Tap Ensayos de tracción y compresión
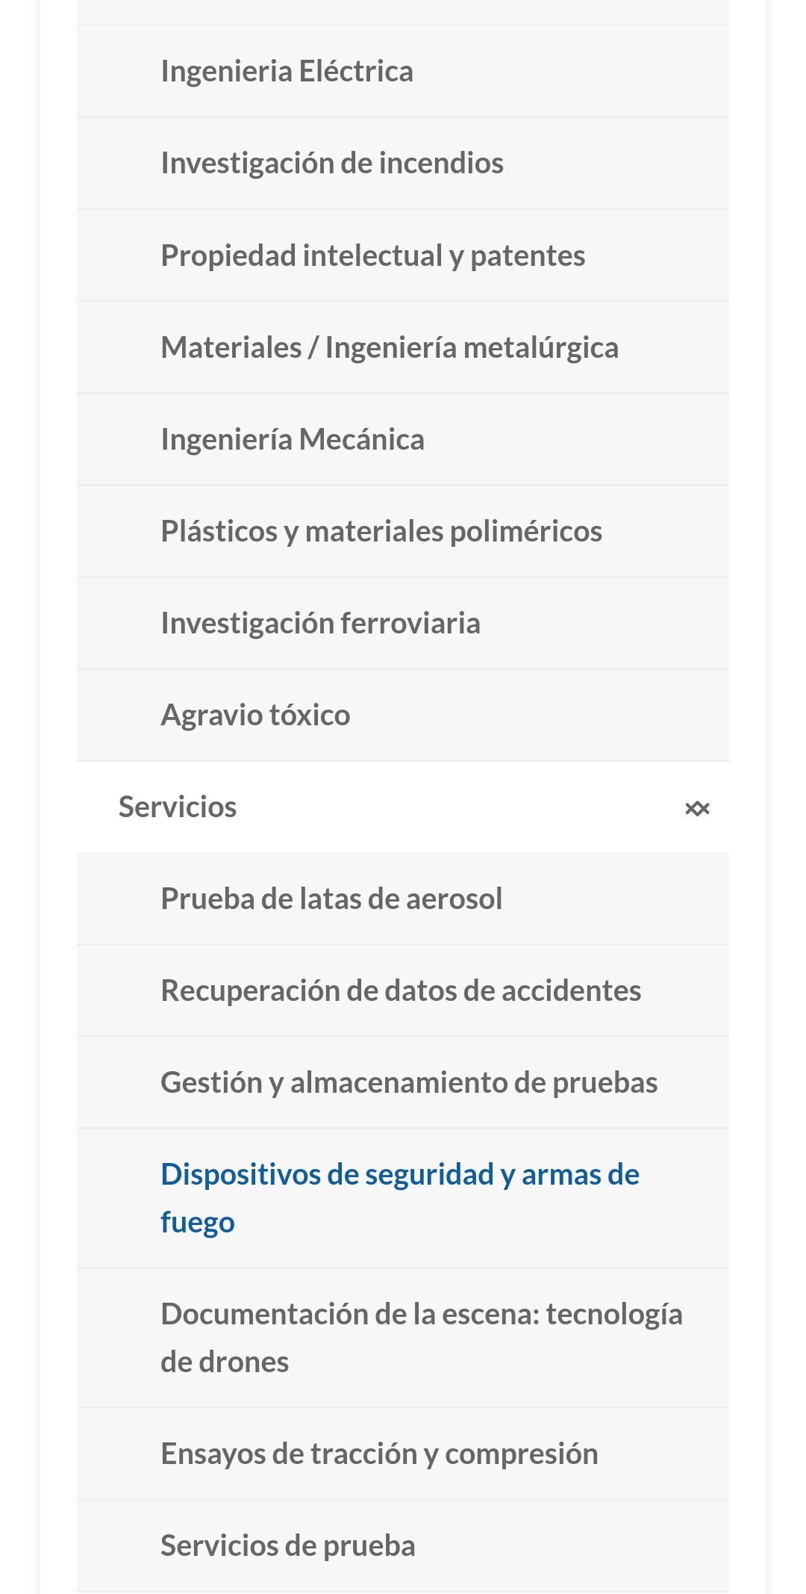The height and width of the screenshot is (1594, 806). [379, 1454]
